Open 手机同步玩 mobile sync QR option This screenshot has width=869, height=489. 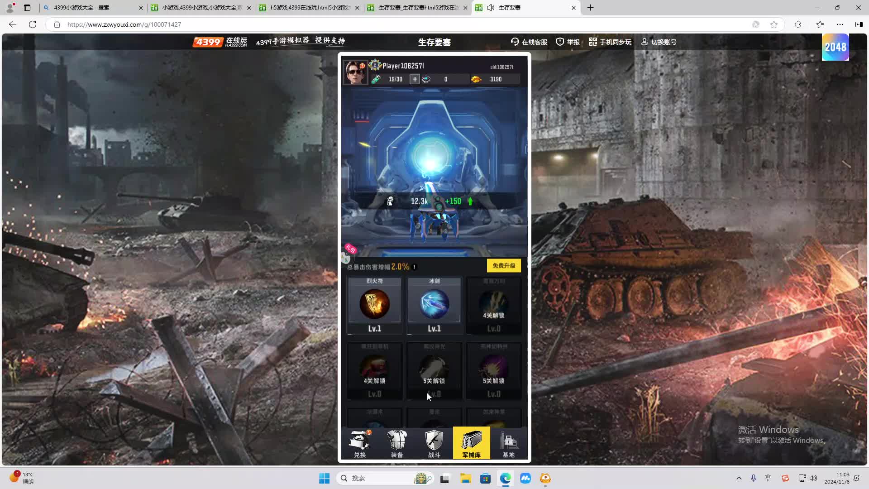[610, 42]
